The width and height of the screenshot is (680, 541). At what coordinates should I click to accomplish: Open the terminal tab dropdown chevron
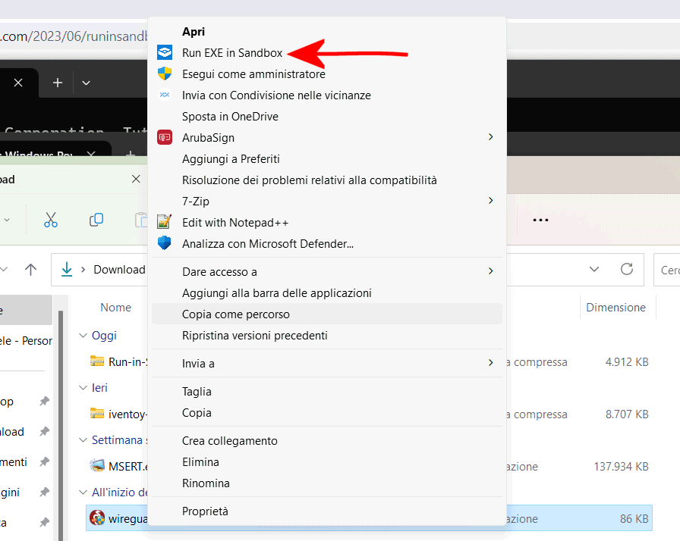(86, 83)
